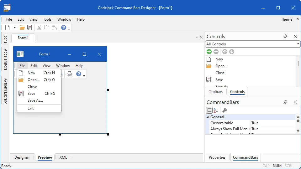Switch to the Designer view tab

(x=22, y=157)
